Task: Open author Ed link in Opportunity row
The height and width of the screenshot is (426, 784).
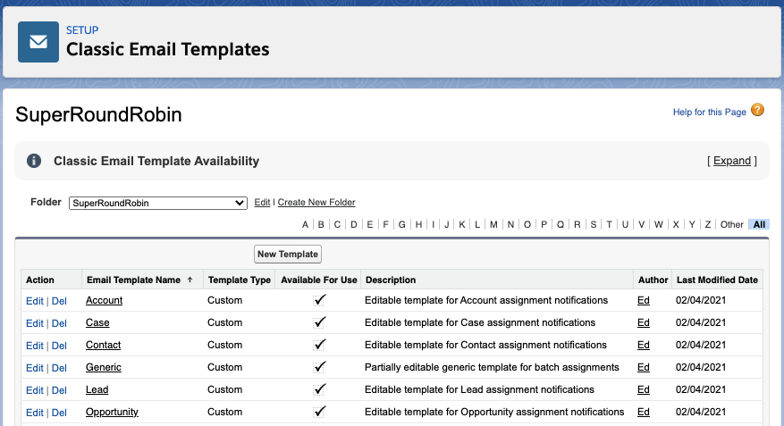Action: 644,412
